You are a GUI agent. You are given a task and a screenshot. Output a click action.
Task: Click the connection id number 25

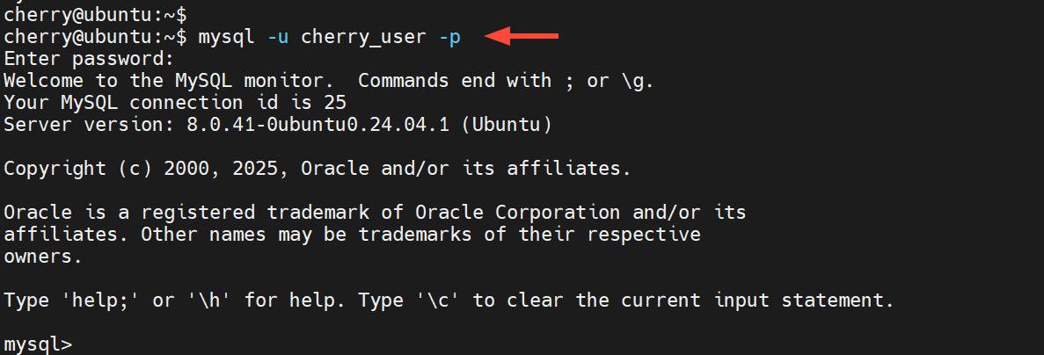(335, 103)
